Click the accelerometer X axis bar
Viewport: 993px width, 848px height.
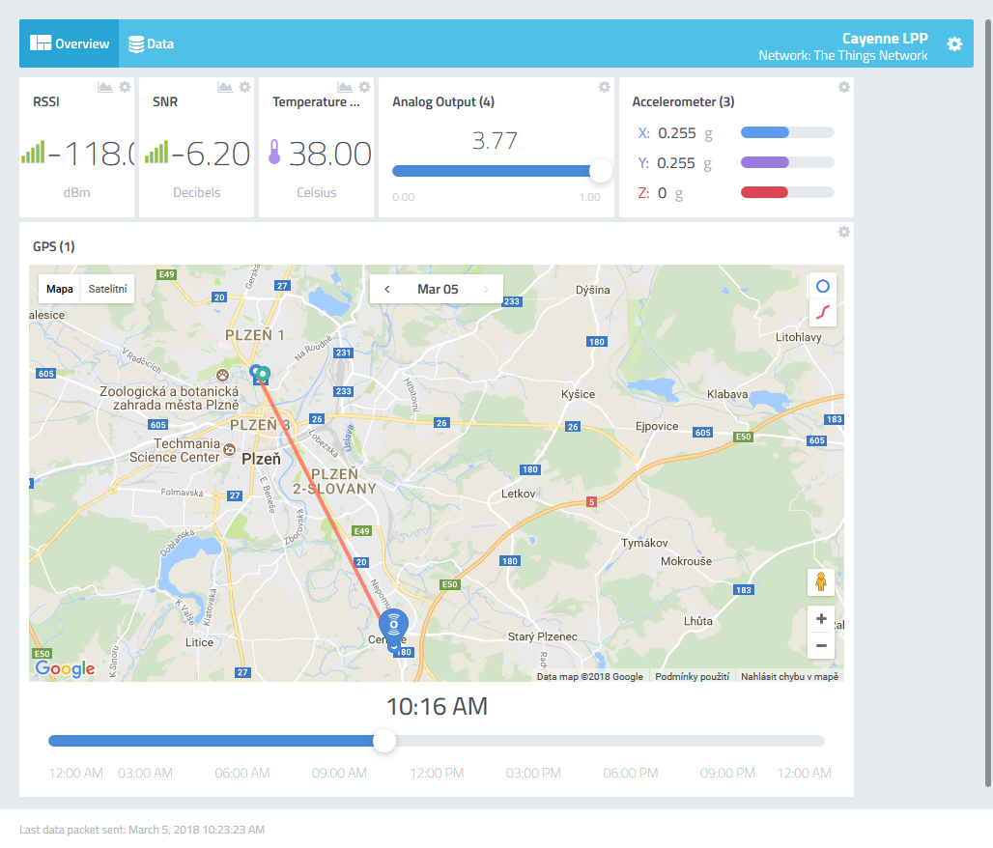pyautogui.click(x=787, y=132)
